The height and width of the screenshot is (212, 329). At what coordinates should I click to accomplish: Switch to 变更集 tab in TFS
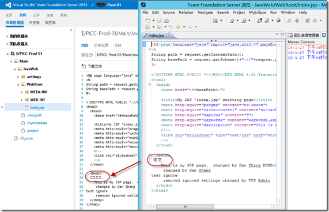click(x=34, y=22)
